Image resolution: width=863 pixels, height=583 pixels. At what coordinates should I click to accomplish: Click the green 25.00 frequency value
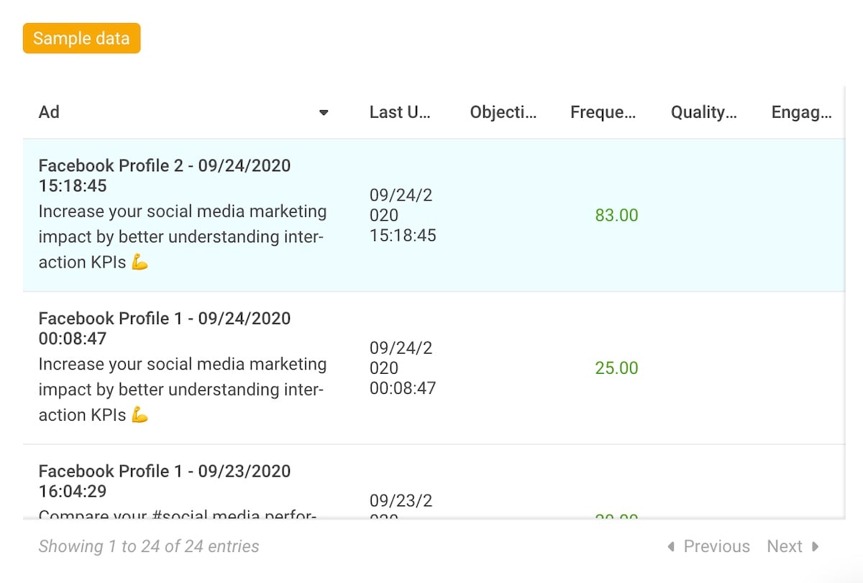pyautogui.click(x=616, y=367)
